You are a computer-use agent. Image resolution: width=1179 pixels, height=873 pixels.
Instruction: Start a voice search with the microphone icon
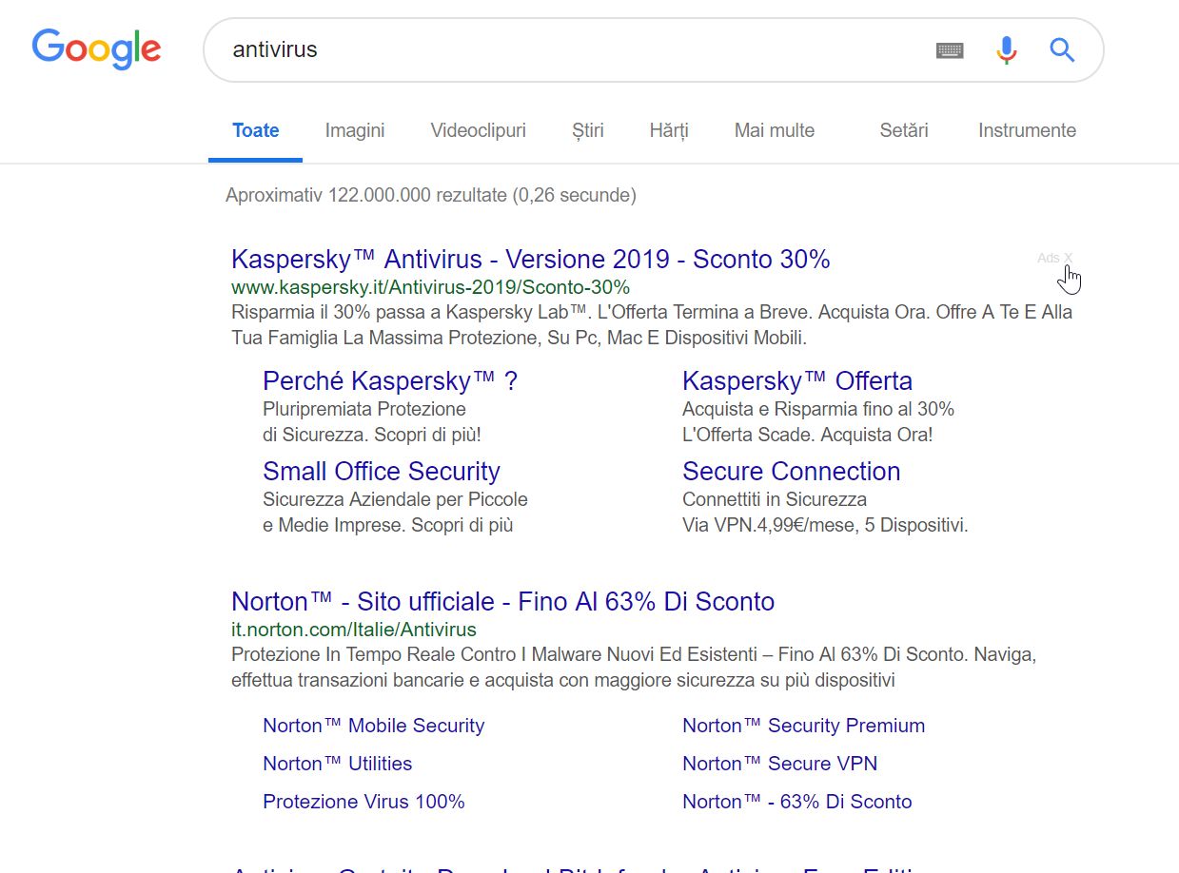click(1006, 49)
